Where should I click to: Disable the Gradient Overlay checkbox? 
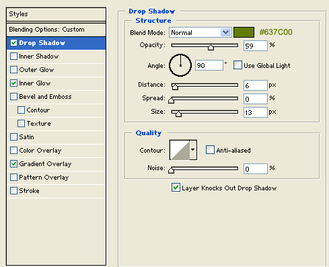[x=13, y=163]
